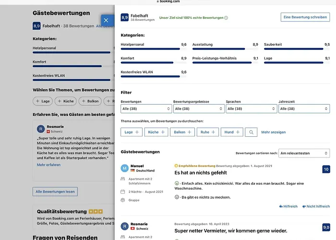Image resolution: width=336 pixels, height=240 pixels.
Task: Click review title Es hat an nichts gefehlt
Action: [201, 173]
